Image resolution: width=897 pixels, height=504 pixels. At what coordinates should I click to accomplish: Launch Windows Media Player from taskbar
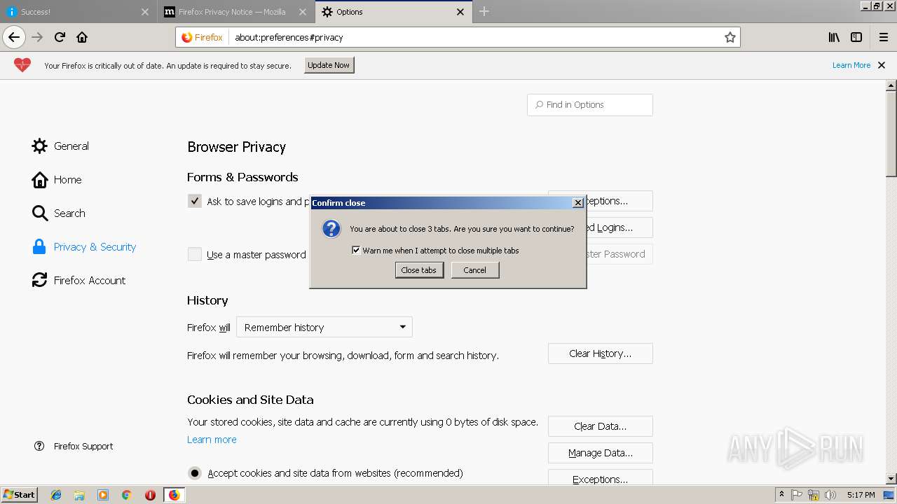(103, 495)
